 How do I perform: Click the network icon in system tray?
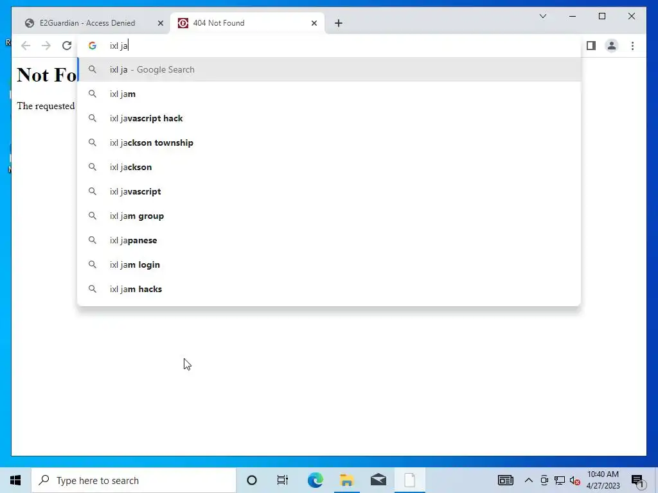pyautogui.click(x=560, y=480)
